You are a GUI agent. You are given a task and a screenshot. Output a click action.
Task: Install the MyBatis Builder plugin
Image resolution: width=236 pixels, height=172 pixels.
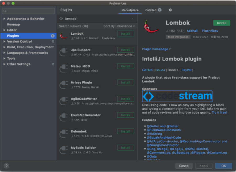(126, 148)
